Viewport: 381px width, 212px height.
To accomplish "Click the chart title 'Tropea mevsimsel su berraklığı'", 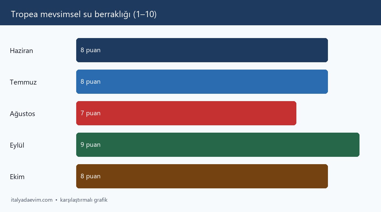I will point(71,14).
